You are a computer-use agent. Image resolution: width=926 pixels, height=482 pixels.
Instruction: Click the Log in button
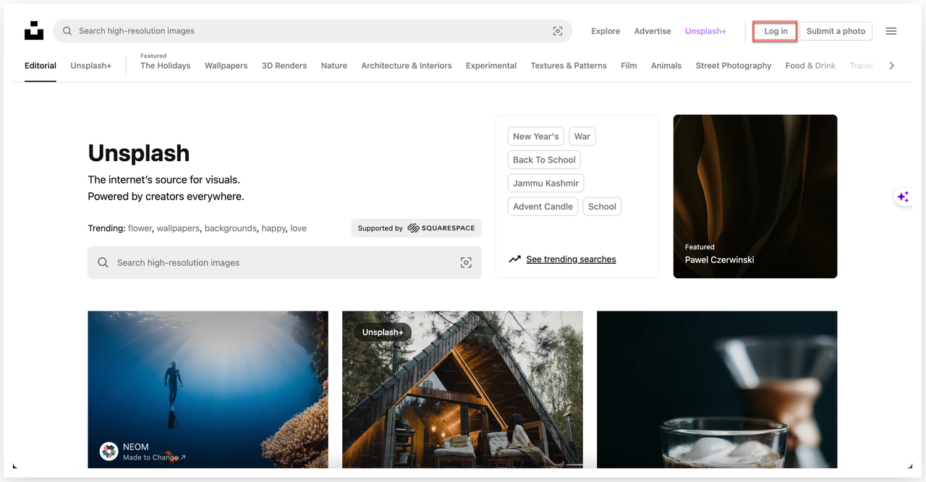[776, 31]
